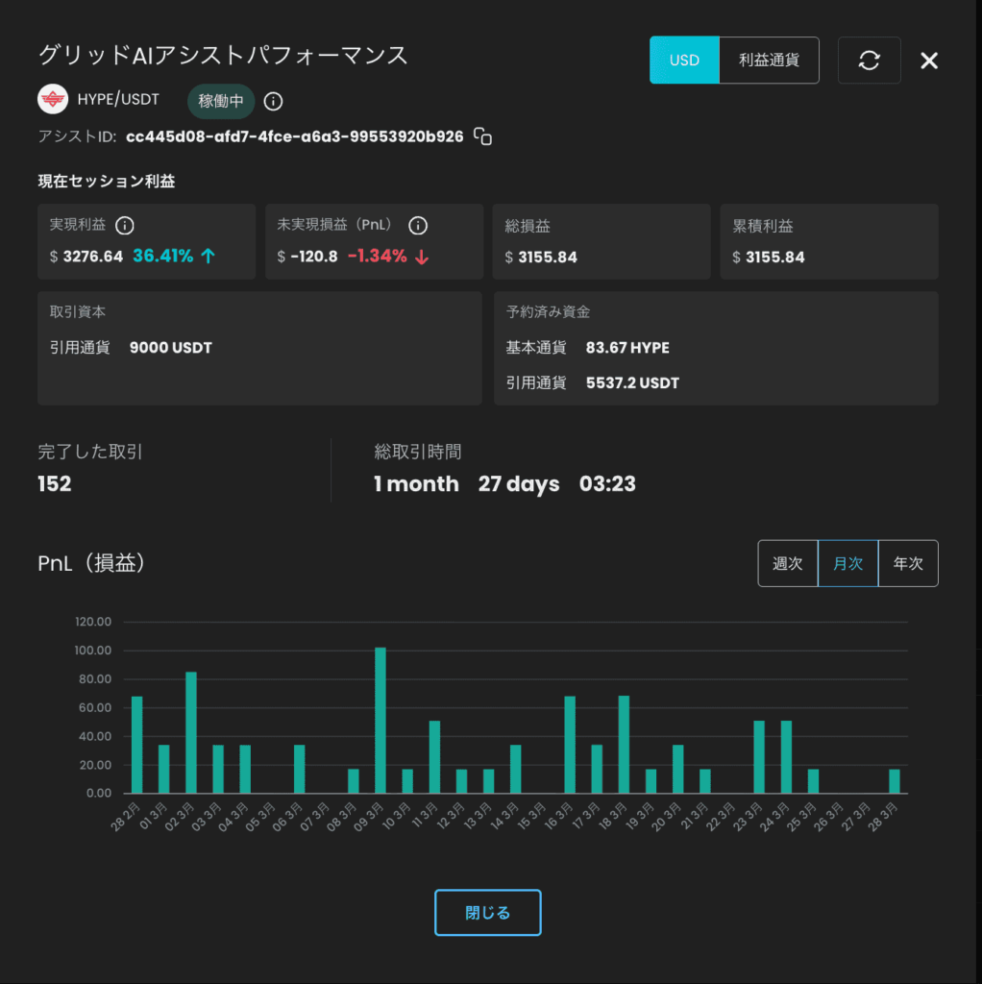Image resolution: width=982 pixels, height=984 pixels.
Task: Click the 15 3月 x-axis date label
Action: click(x=530, y=817)
